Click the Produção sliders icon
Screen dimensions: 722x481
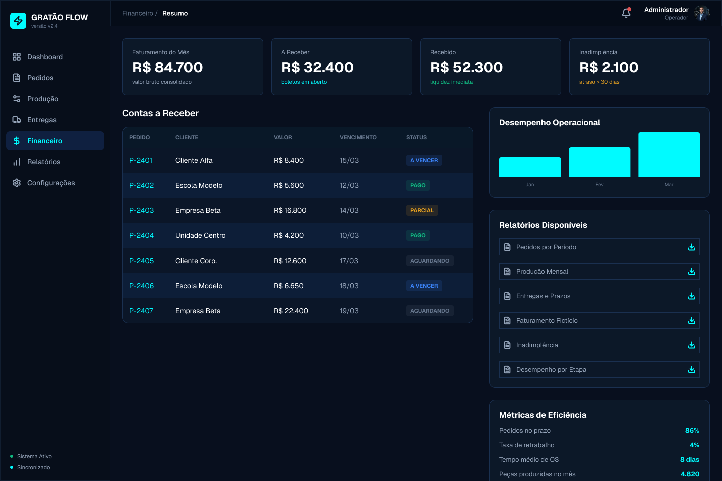point(17,99)
